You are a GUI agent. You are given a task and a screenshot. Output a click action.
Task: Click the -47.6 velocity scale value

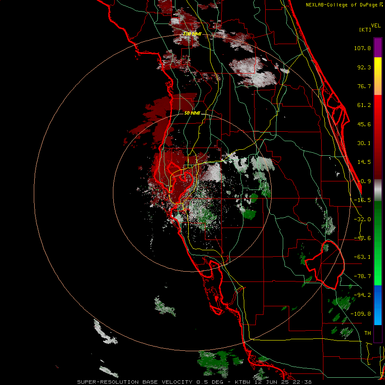pyautogui.click(x=362, y=238)
